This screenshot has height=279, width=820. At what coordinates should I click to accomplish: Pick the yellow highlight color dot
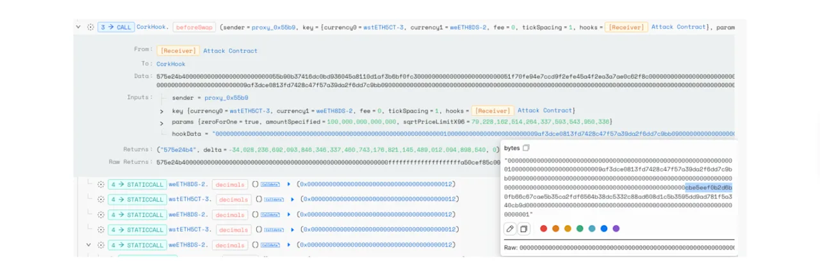[568, 228]
